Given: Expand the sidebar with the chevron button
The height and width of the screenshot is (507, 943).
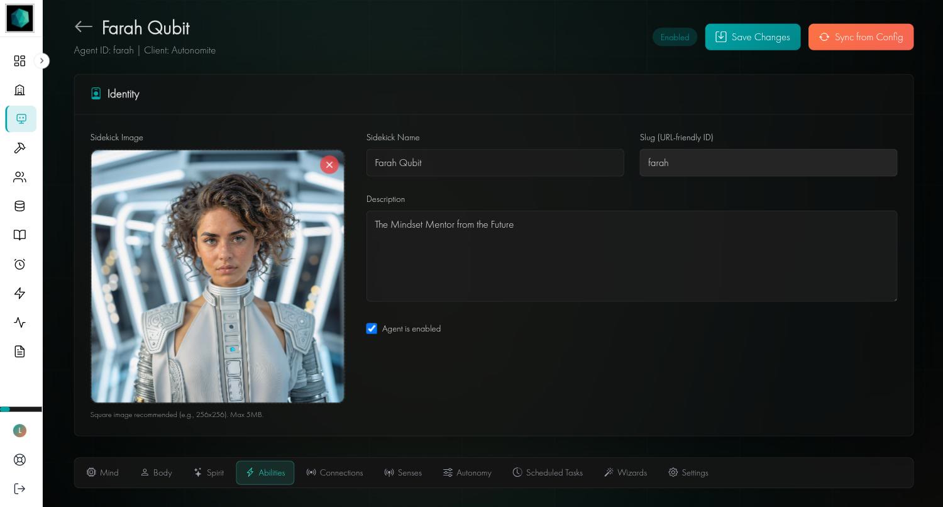Looking at the screenshot, I should click(x=41, y=61).
